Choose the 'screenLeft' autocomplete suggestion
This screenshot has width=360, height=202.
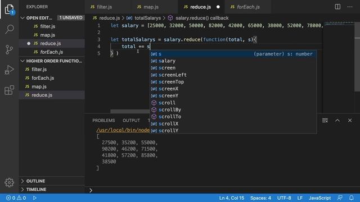pyautogui.click(x=233, y=75)
